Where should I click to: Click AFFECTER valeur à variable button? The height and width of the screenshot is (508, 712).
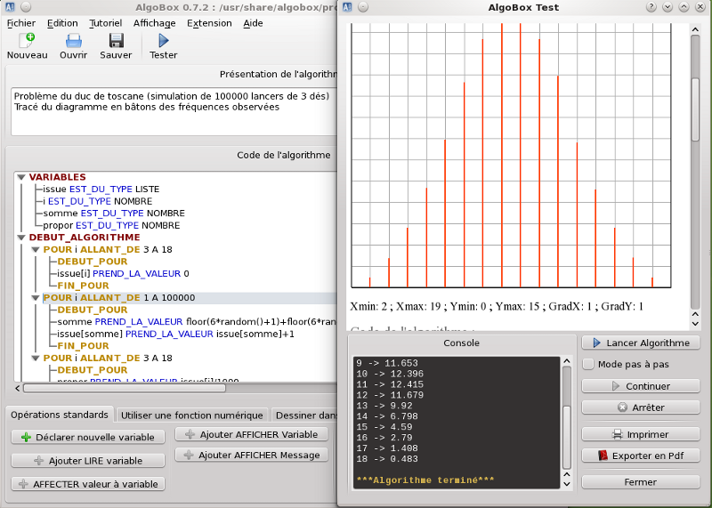88,484
